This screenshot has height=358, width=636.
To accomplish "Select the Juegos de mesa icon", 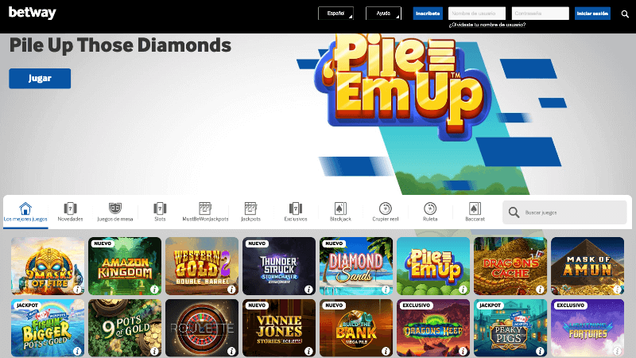I will [115, 208].
